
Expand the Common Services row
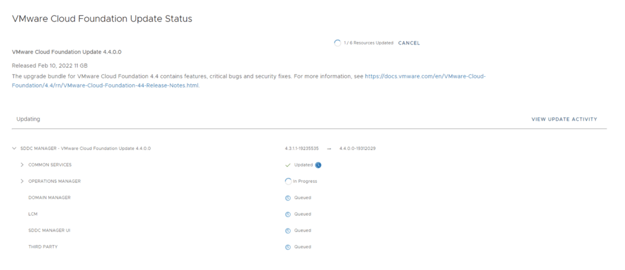click(22, 165)
